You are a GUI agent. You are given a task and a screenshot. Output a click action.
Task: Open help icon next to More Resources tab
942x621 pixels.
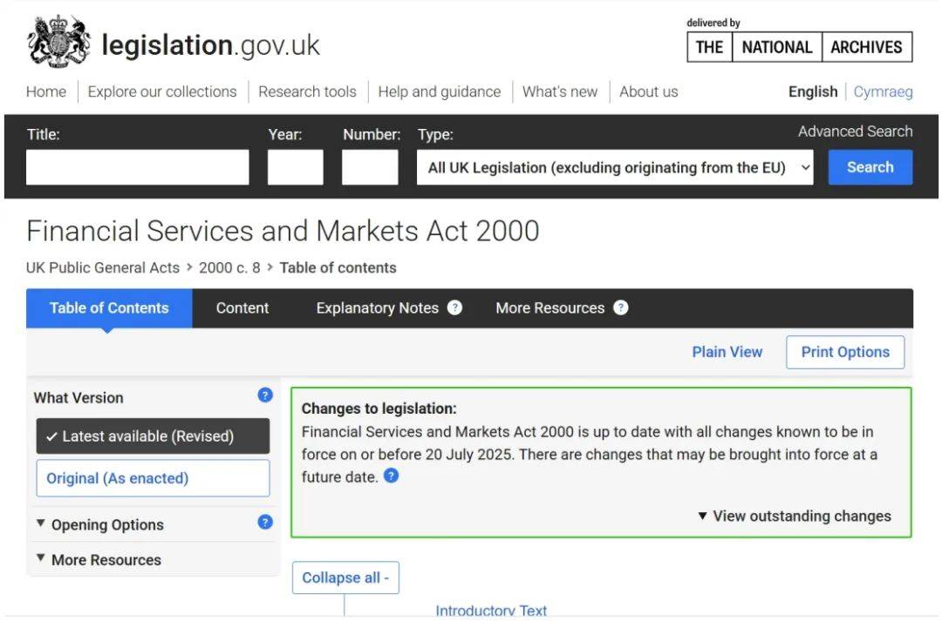click(x=621, y=307)
